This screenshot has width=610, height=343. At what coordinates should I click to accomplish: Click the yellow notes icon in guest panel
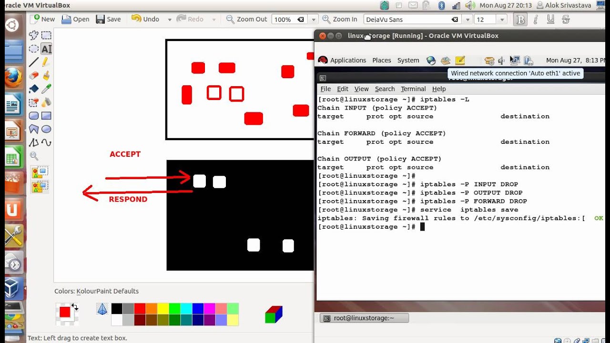pyautogui.click(x=460, y=61)
